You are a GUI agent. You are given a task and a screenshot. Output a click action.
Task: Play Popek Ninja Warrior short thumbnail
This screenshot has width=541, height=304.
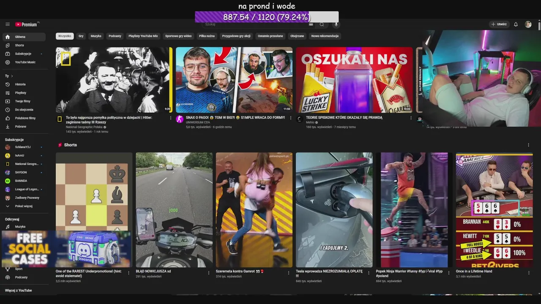tap(414, 210)
